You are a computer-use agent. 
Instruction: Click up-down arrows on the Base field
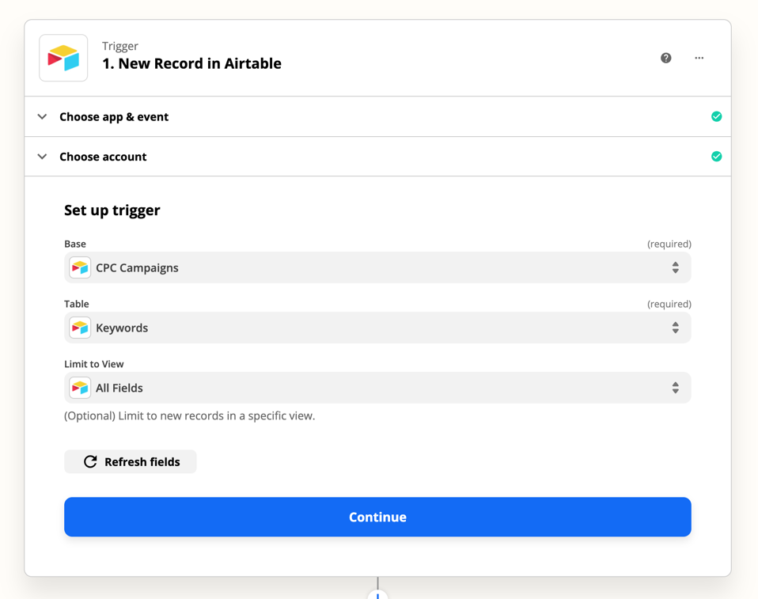pyautogui.click(x=676, y=267)
